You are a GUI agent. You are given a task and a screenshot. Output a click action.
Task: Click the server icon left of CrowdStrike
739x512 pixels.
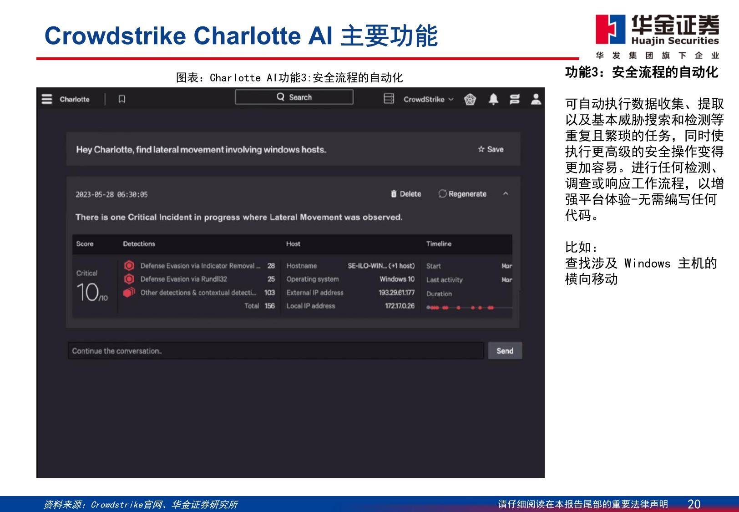click(x=389, y=99)
